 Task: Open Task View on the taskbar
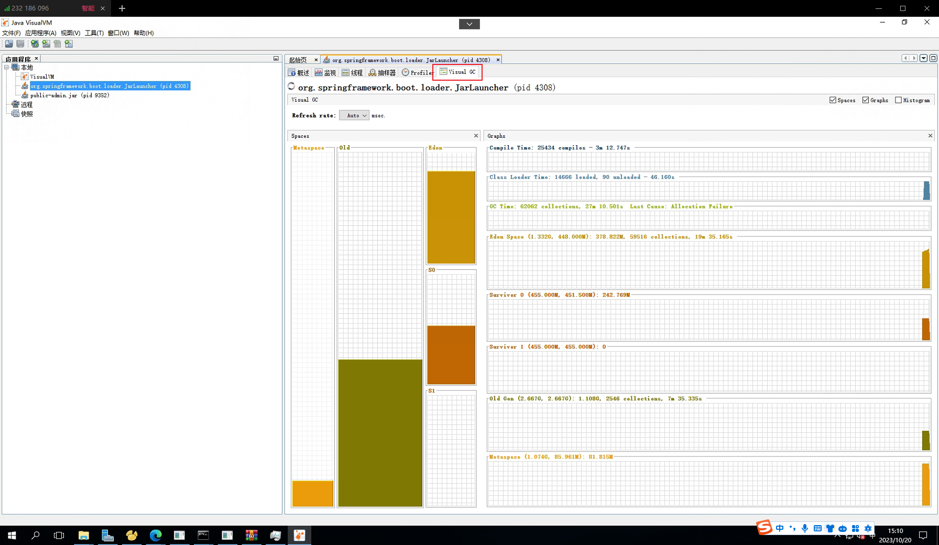pos(59,535)
